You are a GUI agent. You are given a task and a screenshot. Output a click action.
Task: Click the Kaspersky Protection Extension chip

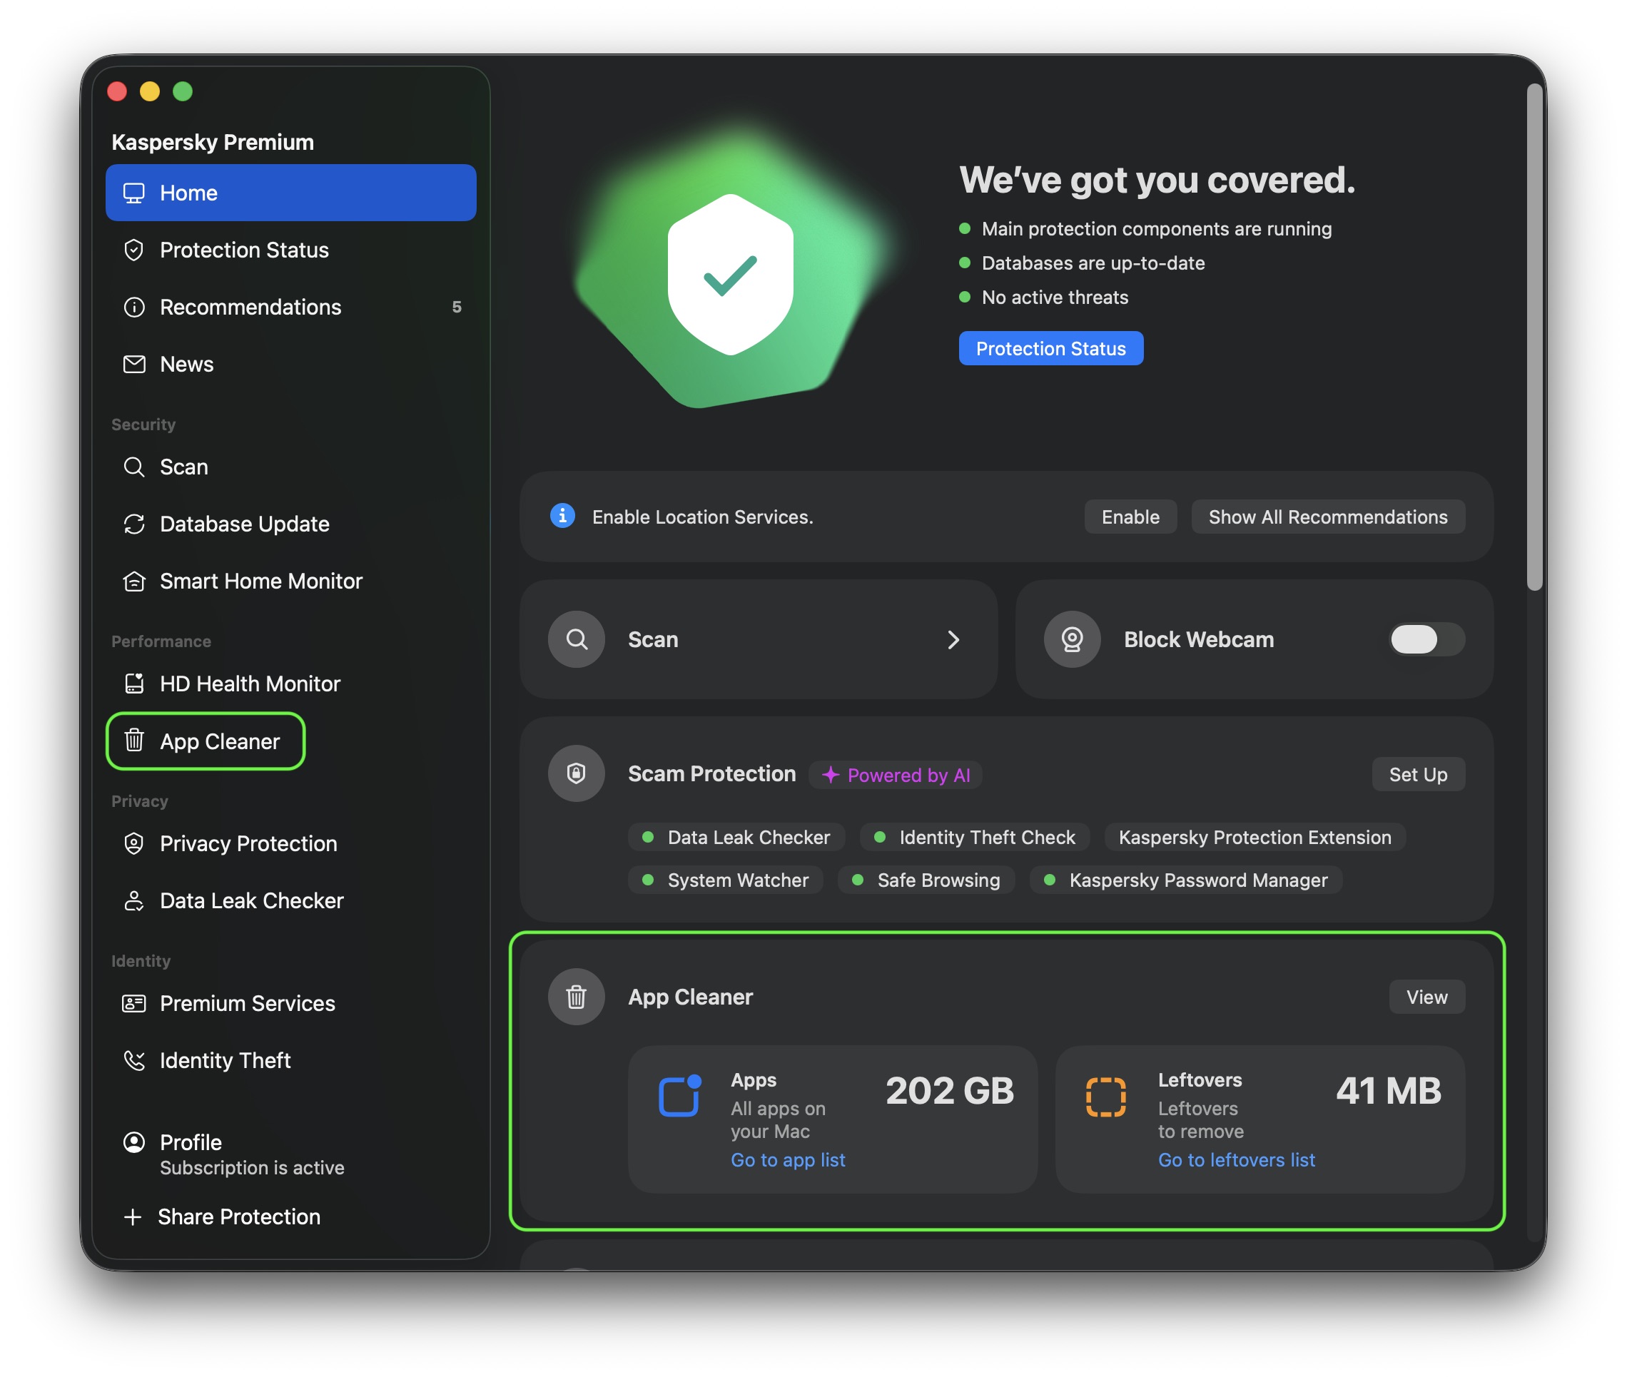click(x=1255, y=837)
